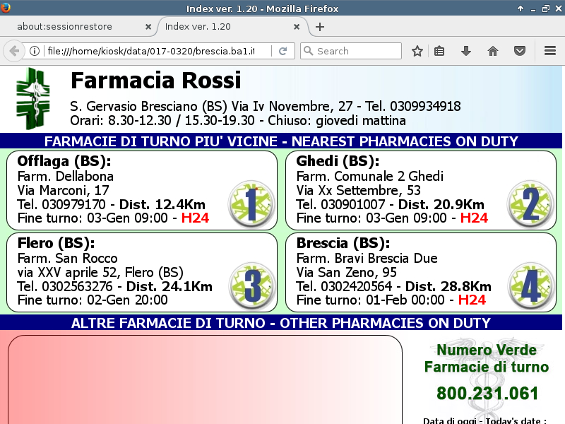The image size is (565, 424).
Task: Show site information icon in address bar
Action: coord(34,51)
